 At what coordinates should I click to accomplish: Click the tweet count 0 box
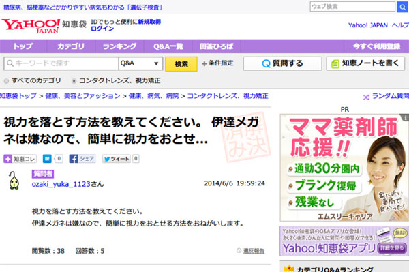(x=136, y=159)
